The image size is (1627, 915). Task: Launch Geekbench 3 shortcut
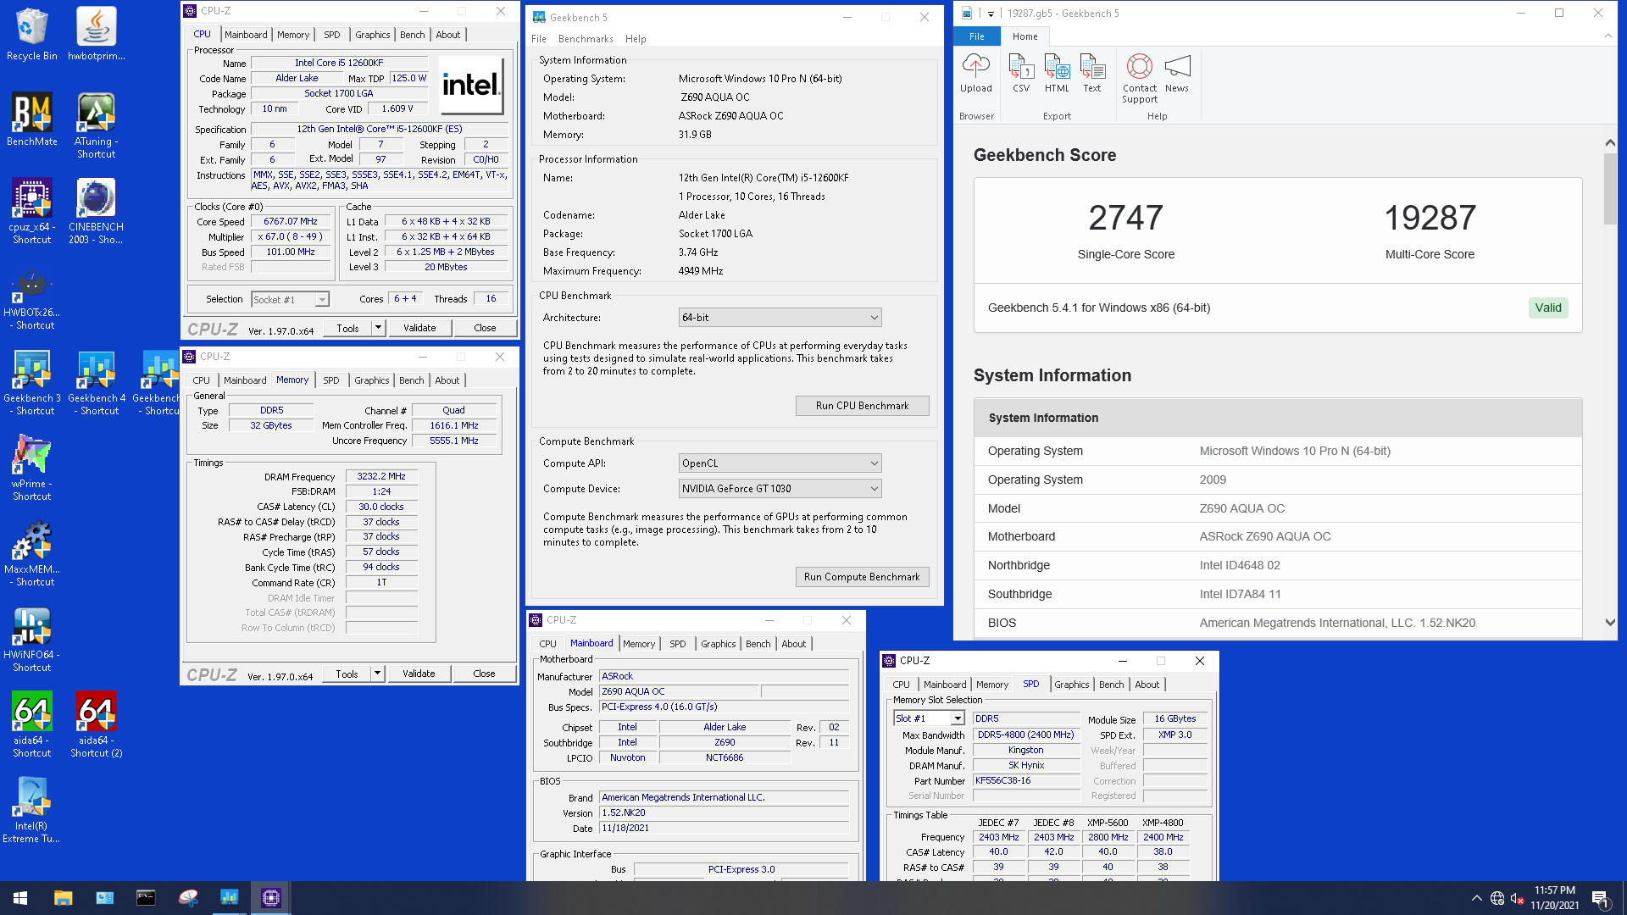[31, 383]
